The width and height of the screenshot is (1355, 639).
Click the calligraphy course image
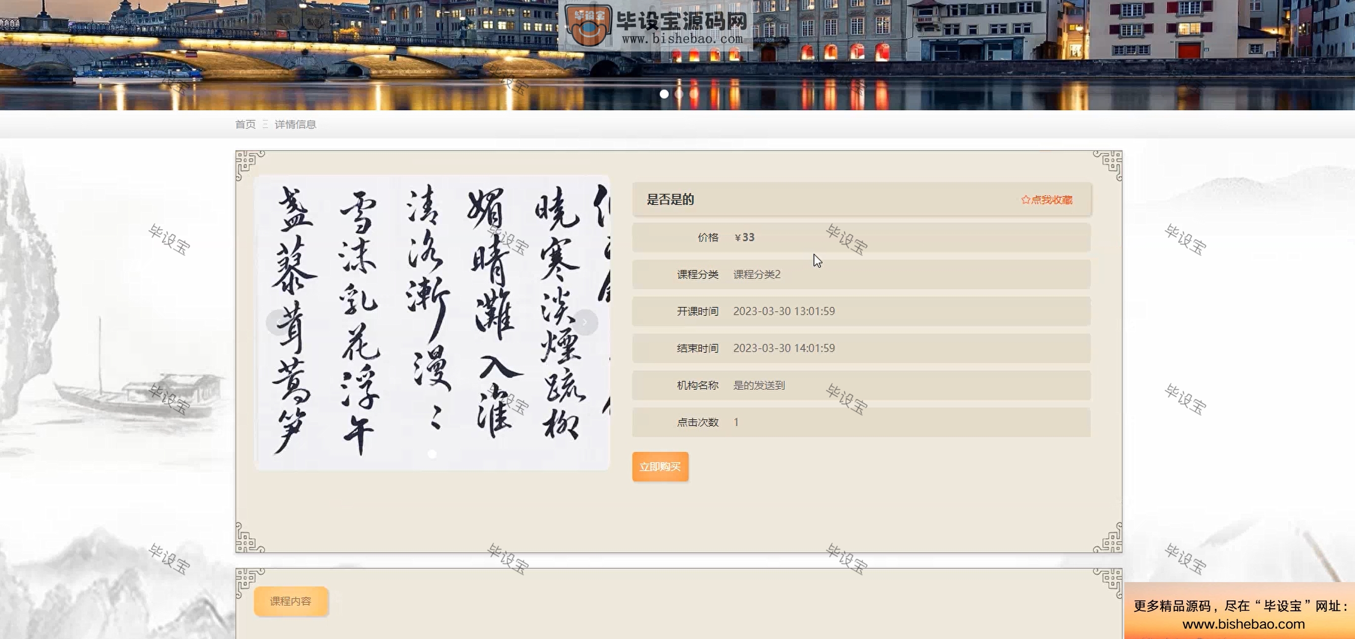(x=432, y=322)
